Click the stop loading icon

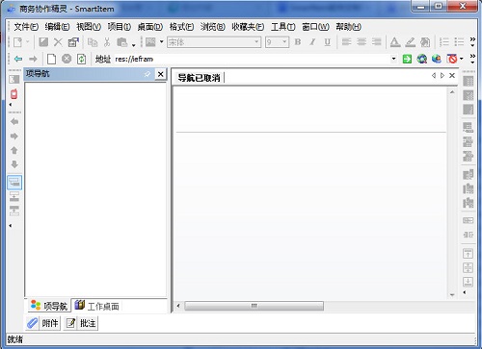pyautogui.click(x=67, y=59)
